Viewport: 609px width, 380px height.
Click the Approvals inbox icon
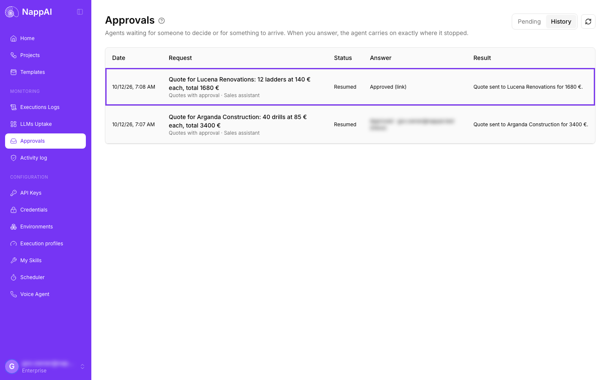[x=14, y=141]
